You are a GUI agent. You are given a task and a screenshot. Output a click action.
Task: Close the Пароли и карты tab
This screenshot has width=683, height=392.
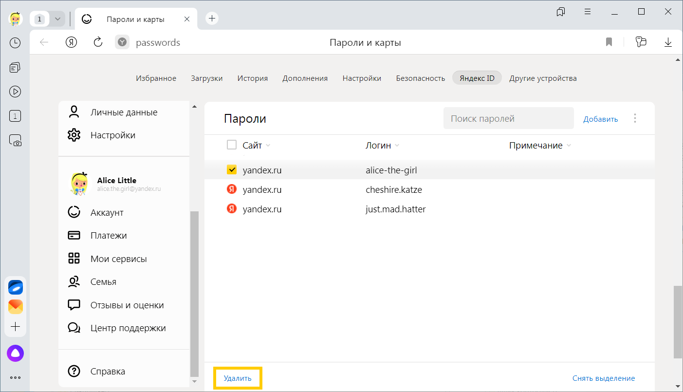coord(187,19)
